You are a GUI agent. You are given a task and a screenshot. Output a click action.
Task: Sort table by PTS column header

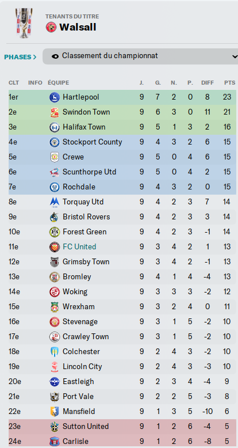click(229, 83)
